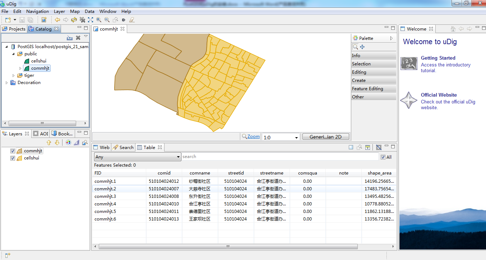Viewport: 486px width, 260px height.
Task: Select the Pan tool in the Palette
Action: coord(362,47)
